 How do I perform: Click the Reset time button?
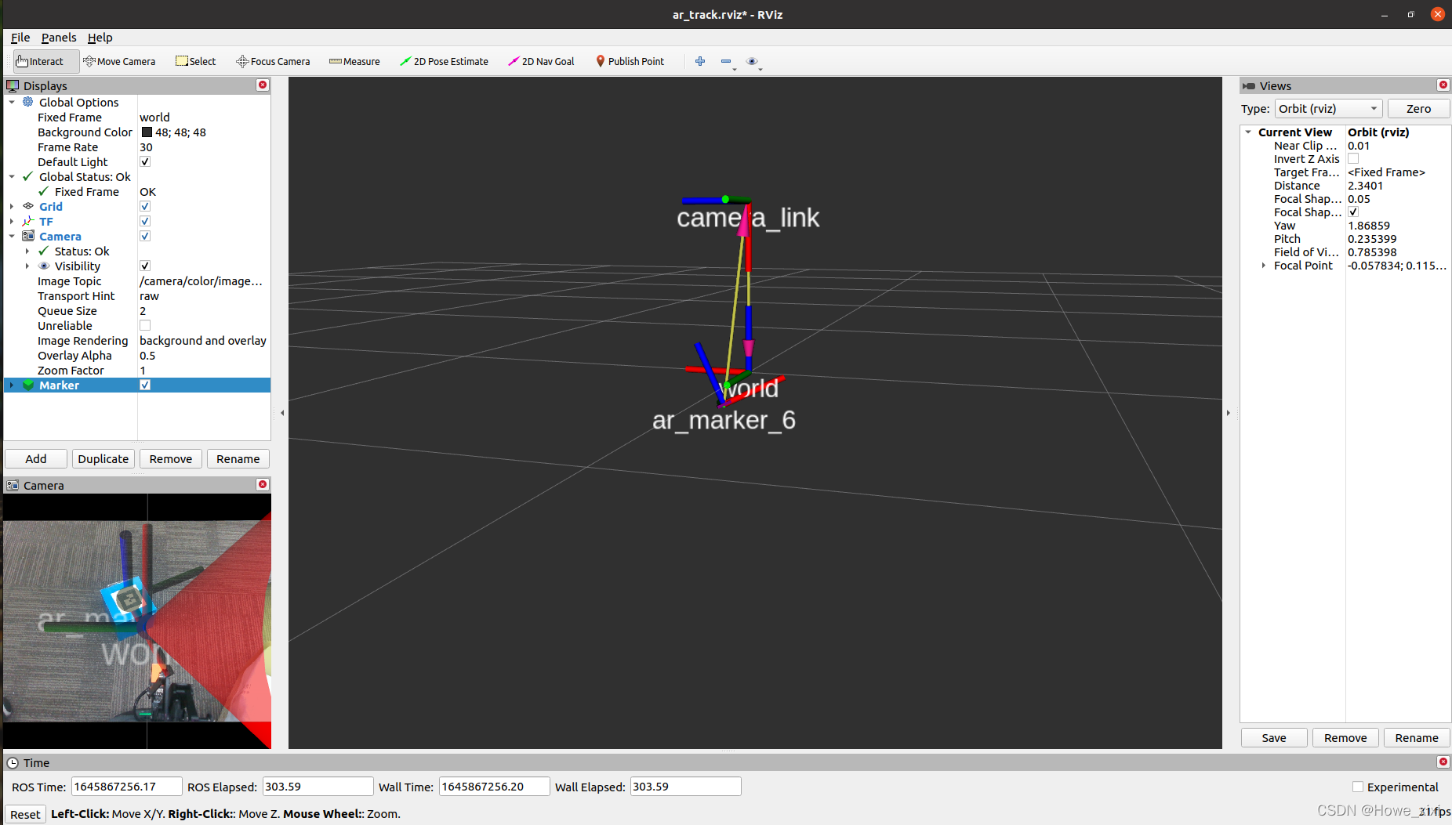[x=25, y=814]
